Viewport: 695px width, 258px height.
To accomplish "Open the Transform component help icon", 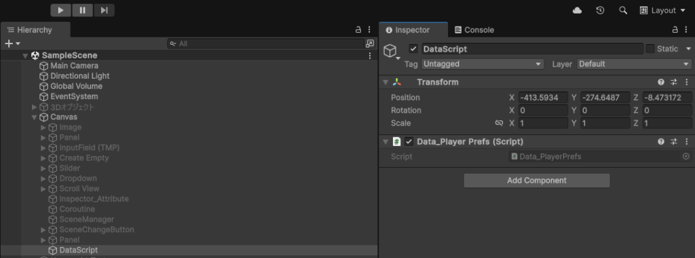I will (661, 82).
